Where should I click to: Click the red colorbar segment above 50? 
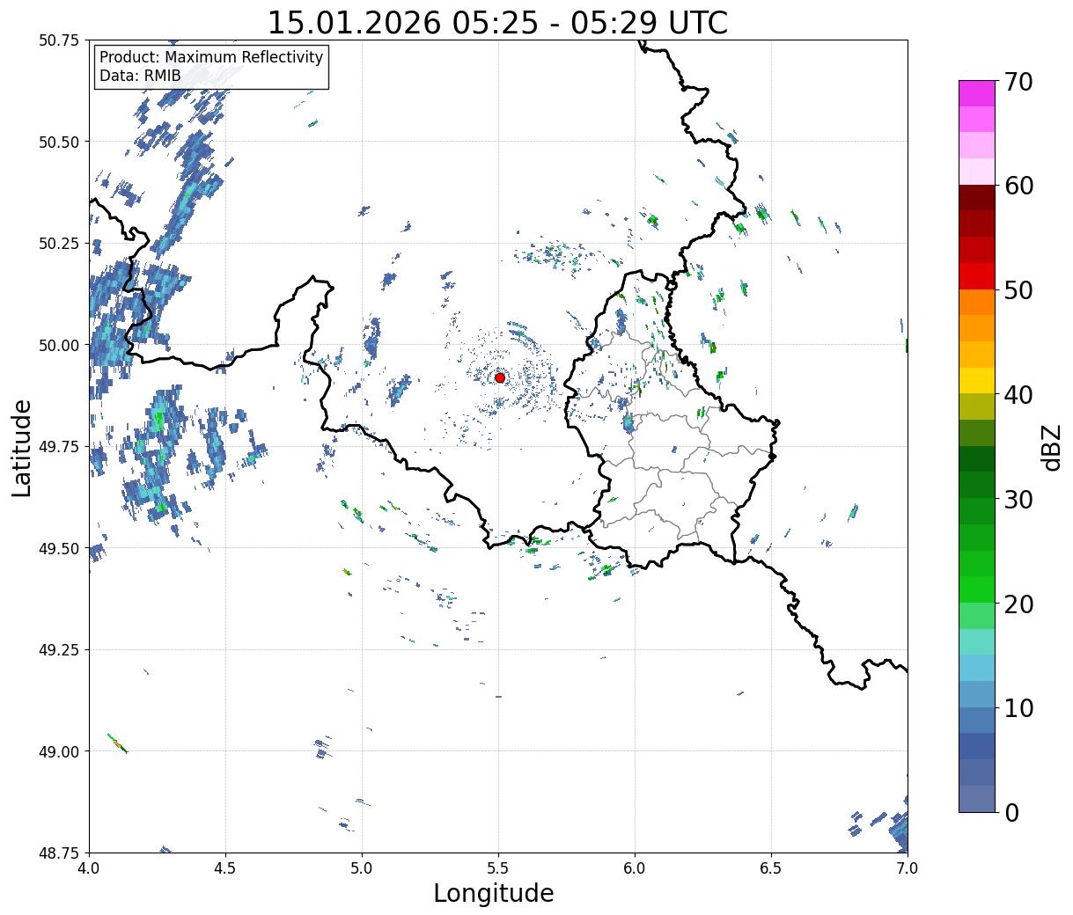coord(976,276)
